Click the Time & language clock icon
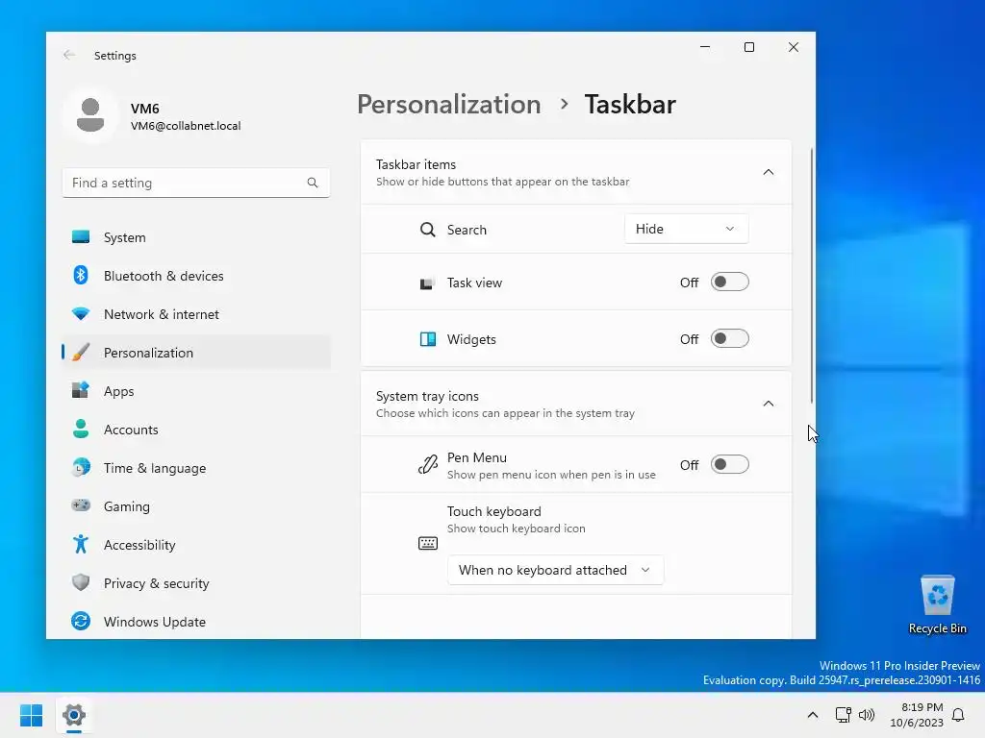The width and height of the screenshot is (985, 738). pyautogui.click(x=81, y=468)
